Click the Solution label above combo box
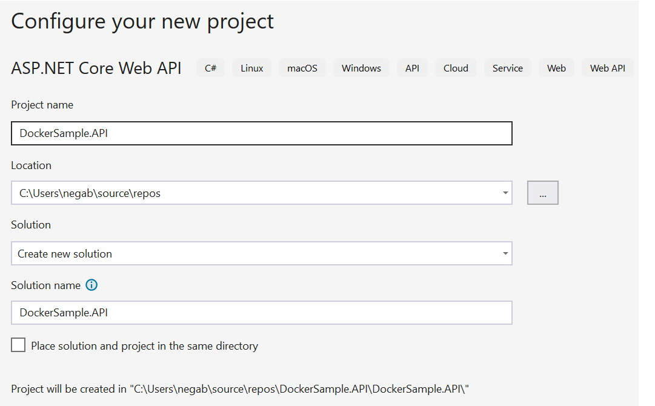The image size is (655, 406). point(31,225)
